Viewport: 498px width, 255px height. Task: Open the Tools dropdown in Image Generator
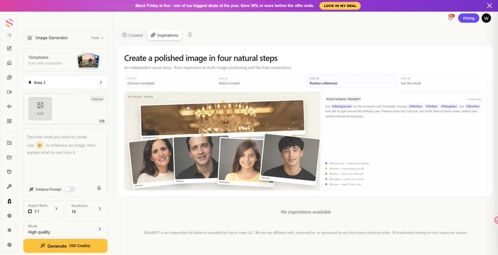[x=97, y=38]
